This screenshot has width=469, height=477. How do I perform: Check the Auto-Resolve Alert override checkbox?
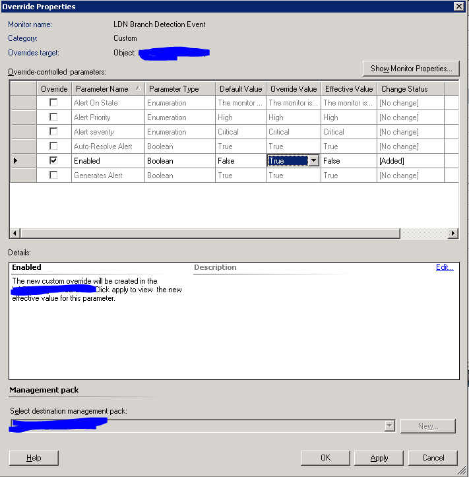tap(53, 146)
